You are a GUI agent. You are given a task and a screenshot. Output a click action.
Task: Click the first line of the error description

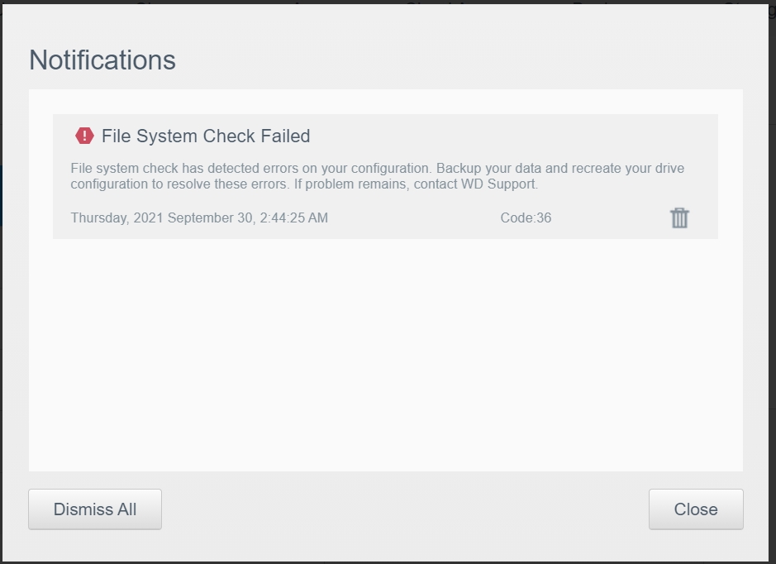[377, 169]
